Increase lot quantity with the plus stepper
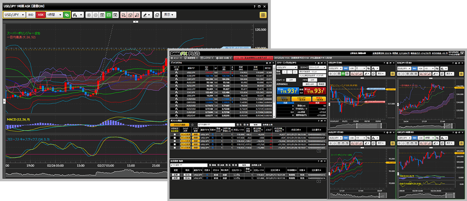This screenshot has width=467, height=201. (295, 72)
